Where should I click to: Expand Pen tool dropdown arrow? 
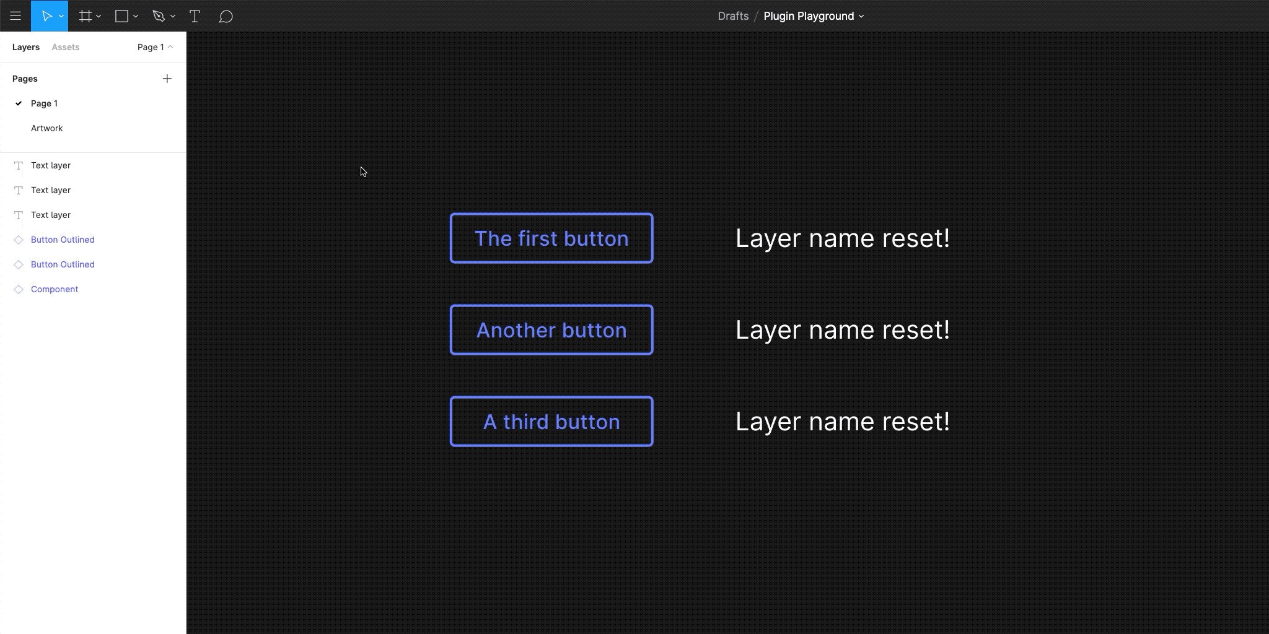coord(173,17)
